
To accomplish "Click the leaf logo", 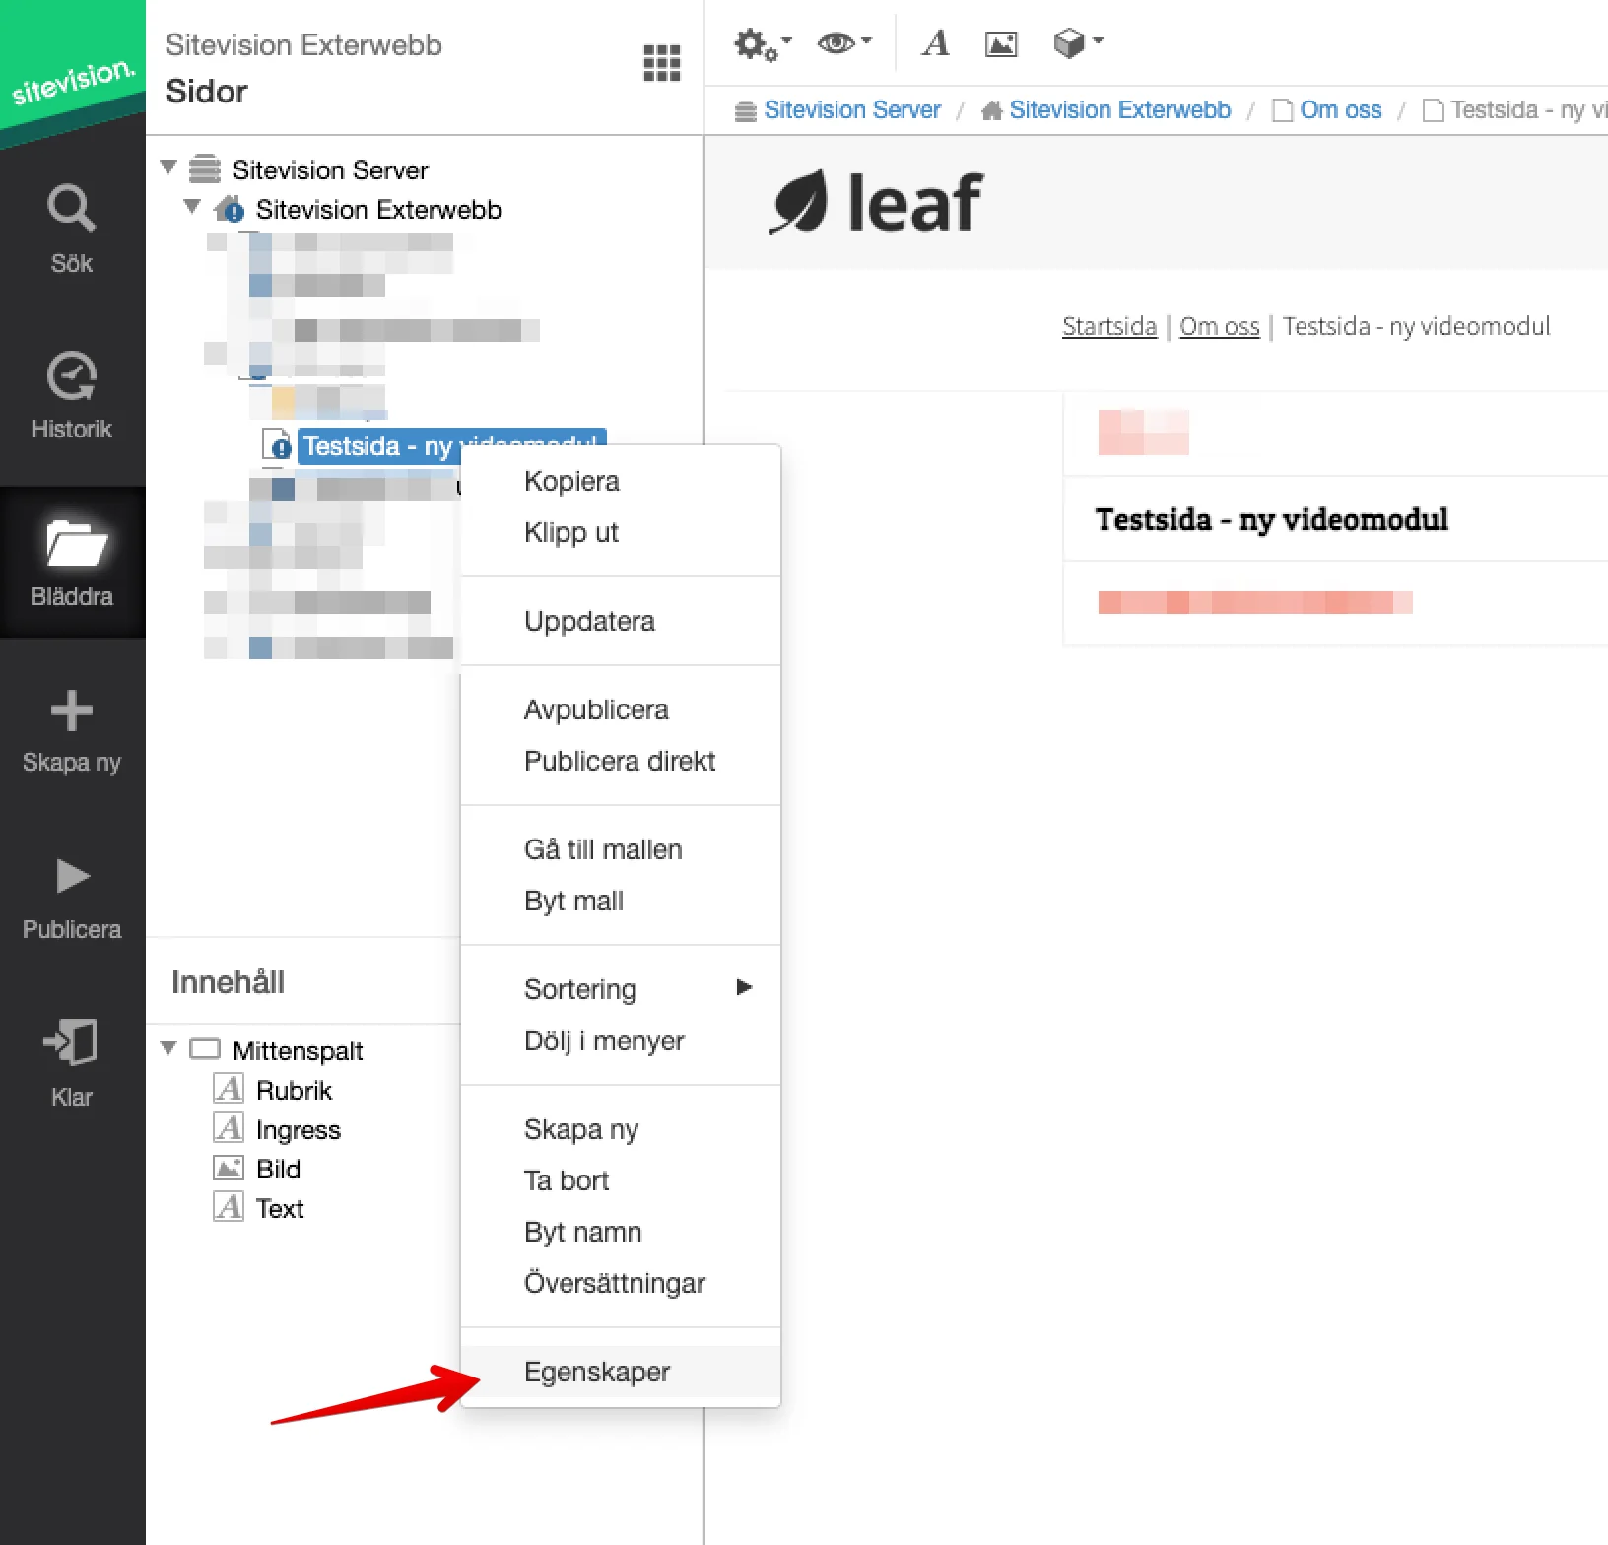I will (875, 203).
